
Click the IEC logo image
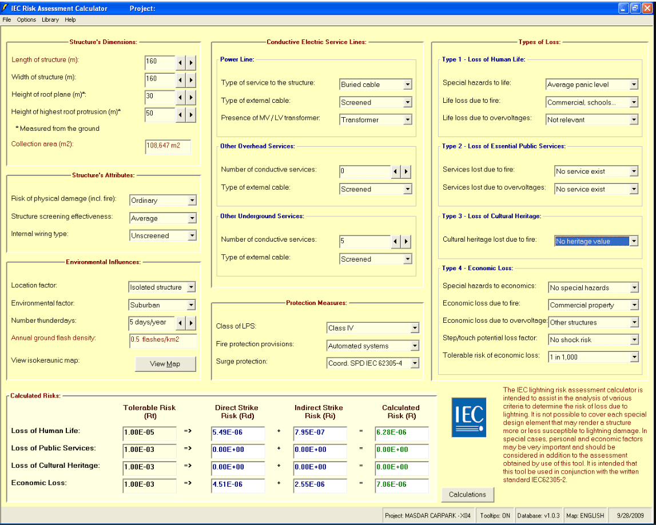[x=469, y=417]
